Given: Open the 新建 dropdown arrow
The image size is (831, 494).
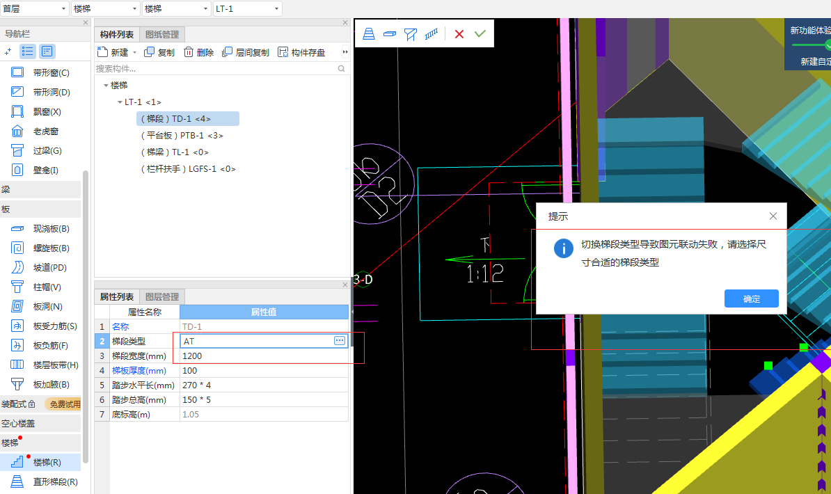Looking at the screenshot, I should (x=134, y=52).
